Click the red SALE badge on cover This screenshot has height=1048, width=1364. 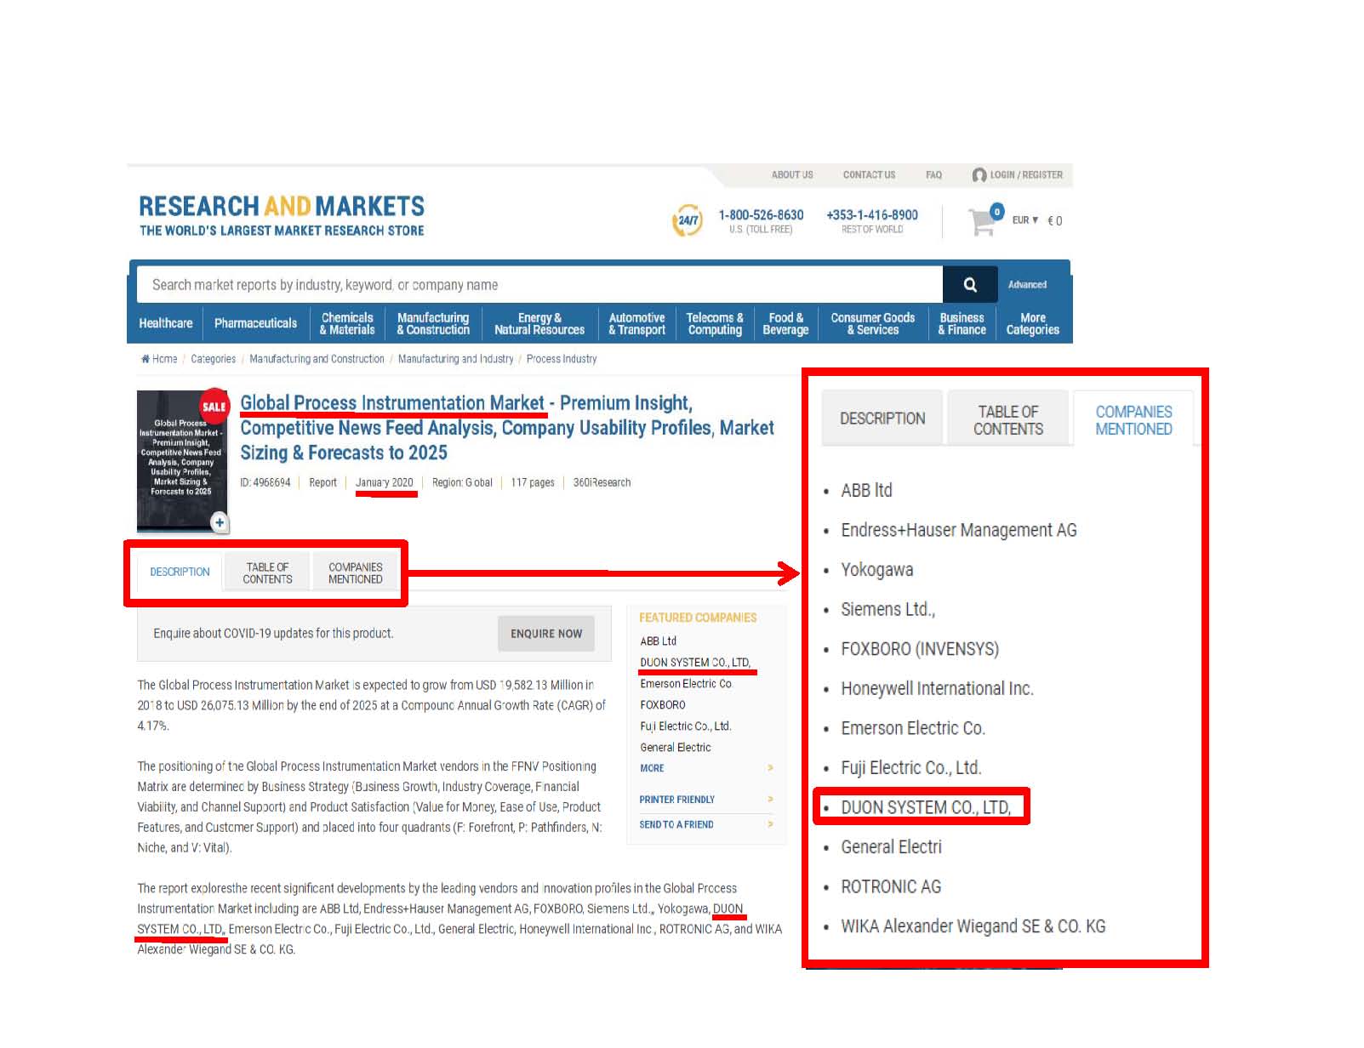pyautogui.click(x=214, y=407)
